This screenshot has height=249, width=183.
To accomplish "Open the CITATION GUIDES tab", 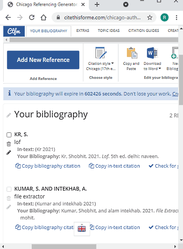I will click(x=144, y=31).
